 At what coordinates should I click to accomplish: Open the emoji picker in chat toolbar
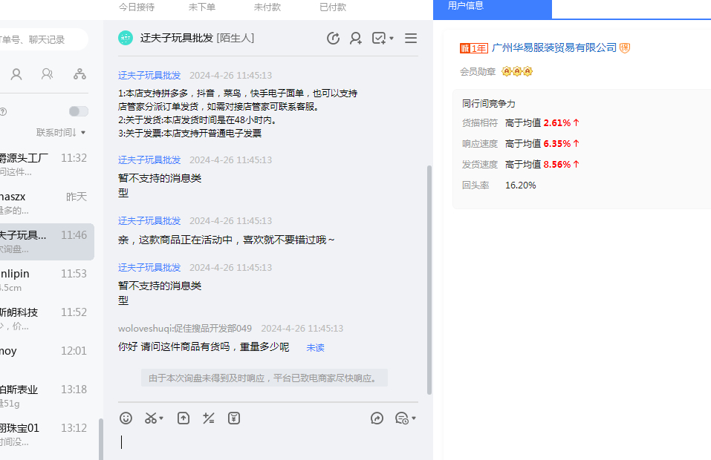coord(126,418)
